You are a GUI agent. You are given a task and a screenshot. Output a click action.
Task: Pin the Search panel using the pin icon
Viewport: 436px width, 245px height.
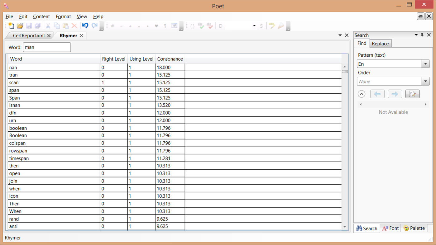[x=422, y=35]
